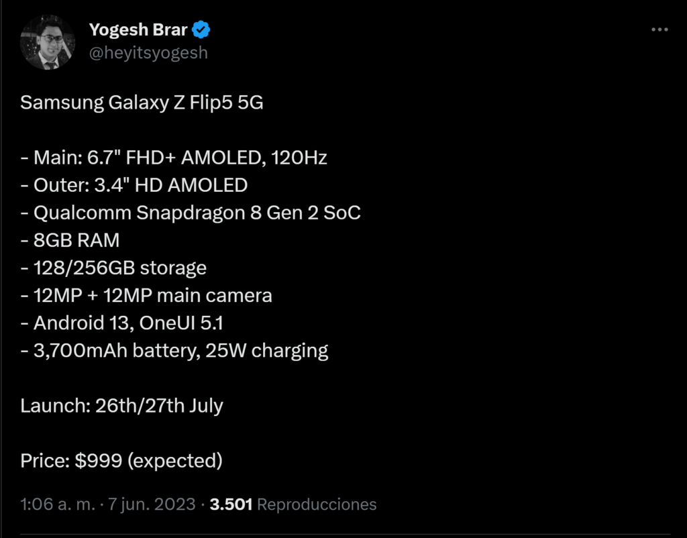The image size is (687, 538).
Task: Click the Samsung Galaxy Z Flip5 5G heading
Action: click(x=142, y=103)
